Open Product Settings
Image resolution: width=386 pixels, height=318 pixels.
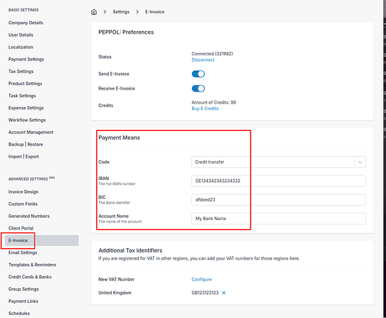point(25,83)
